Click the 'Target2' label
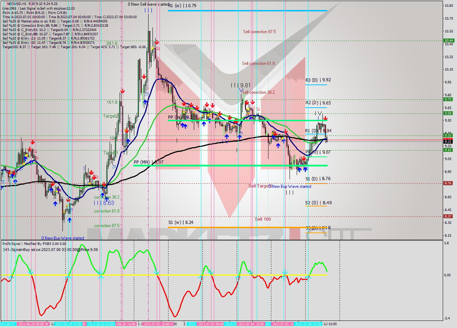Image resolution: width=457 pixels, height=328 pixels. (x=111, y=116)
